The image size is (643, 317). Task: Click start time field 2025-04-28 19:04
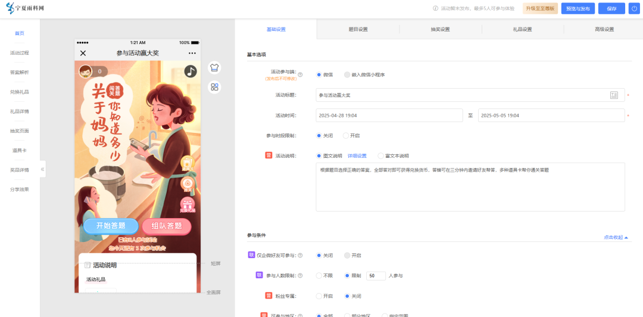tap(389, 116)
